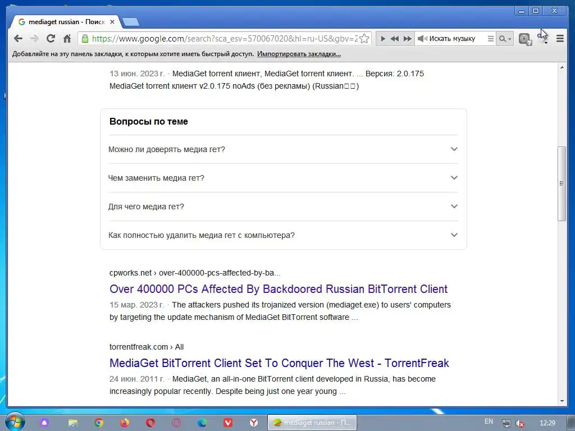This screenshot has height=431, width=575.
Task: Click the green padlock security icon
Action: [x=85, y=39]
